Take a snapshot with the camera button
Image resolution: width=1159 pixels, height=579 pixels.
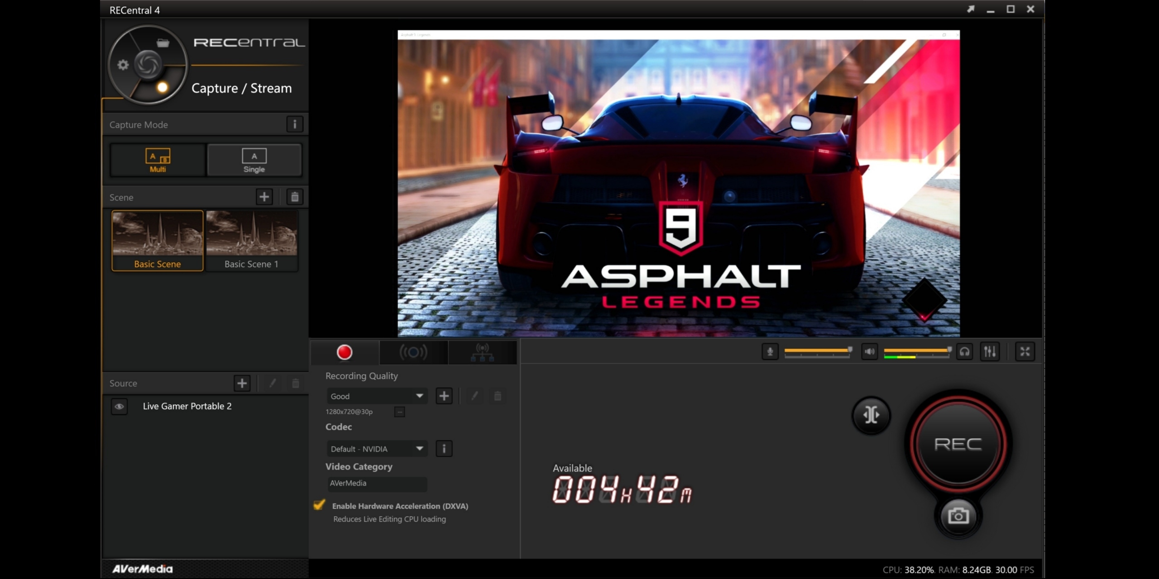[958, 516]
